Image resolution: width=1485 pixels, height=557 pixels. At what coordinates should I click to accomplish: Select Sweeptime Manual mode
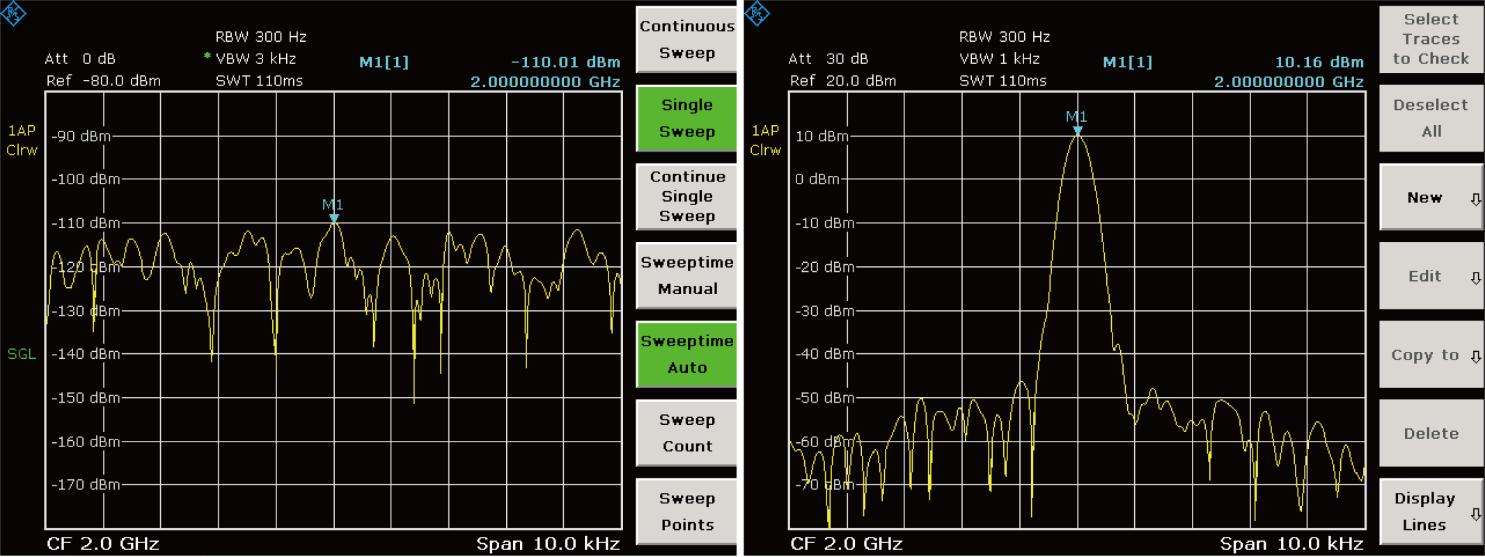click(686, 275)
